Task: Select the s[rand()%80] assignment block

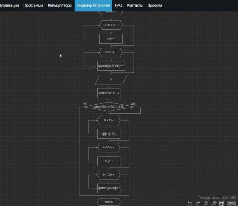Action: [x=109, y=188]
